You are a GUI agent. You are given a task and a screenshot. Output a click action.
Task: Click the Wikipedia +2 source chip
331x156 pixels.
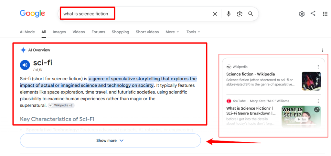(x=61, y=105)
